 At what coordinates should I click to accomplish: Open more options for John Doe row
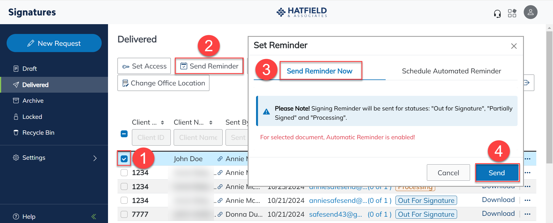pyautogui.click(x=528, y=159)
